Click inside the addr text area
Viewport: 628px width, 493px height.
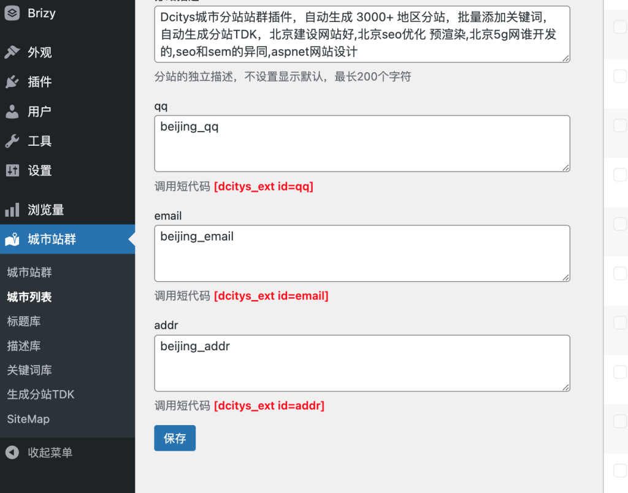[362, 363]
